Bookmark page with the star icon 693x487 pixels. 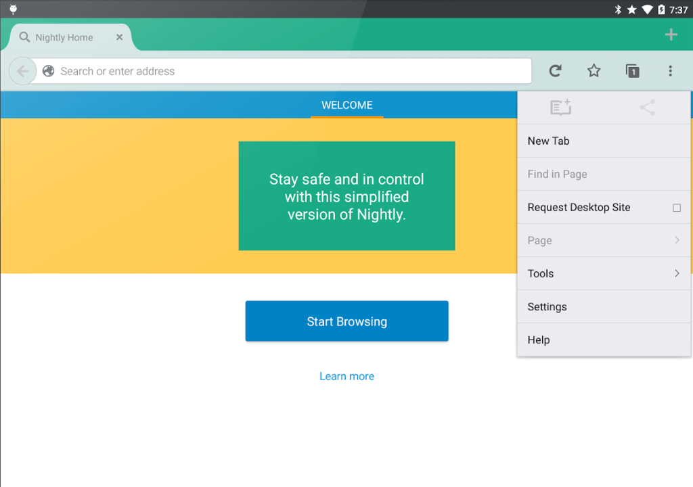point(594,71)
